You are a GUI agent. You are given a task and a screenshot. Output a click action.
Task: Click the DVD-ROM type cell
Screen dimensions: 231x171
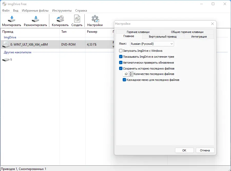pyautogui.click(x=68, y=45)
